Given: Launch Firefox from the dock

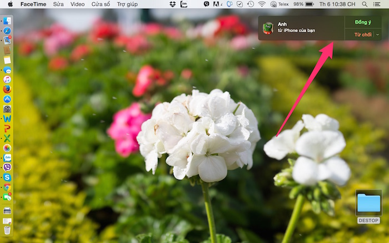Looking at the screenshot, I should [x=7, y=89].
